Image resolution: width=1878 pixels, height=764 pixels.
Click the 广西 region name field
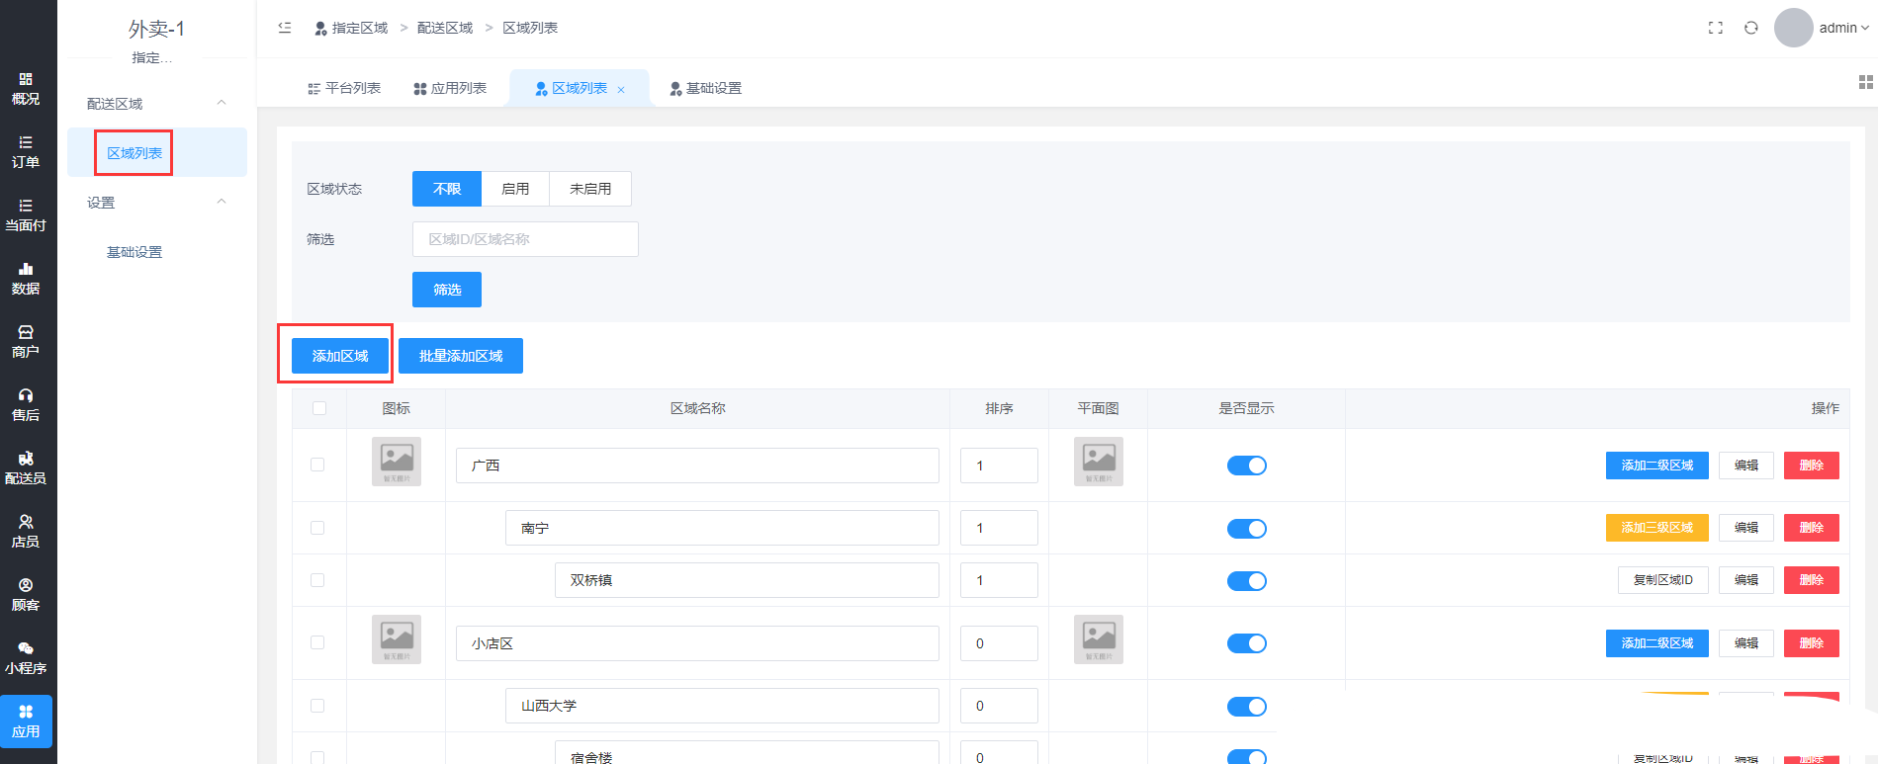click(x=697, y=466)
